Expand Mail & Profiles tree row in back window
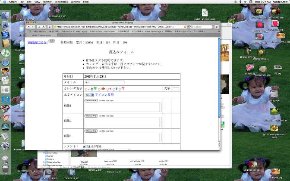290x181 pixels. pyautogui.click(x=44, y=162)
